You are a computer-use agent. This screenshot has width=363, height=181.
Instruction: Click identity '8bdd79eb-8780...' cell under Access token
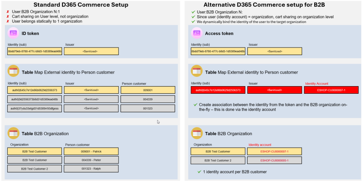pyautogui.click(x=218, y=51)
